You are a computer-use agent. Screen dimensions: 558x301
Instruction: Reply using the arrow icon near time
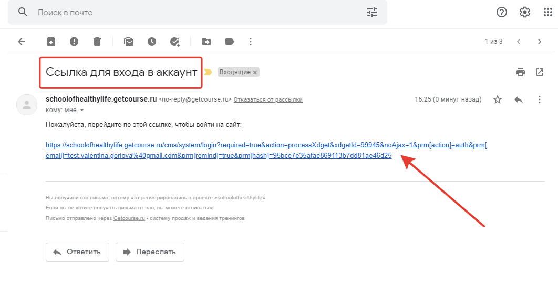click(x=519, y=99)
